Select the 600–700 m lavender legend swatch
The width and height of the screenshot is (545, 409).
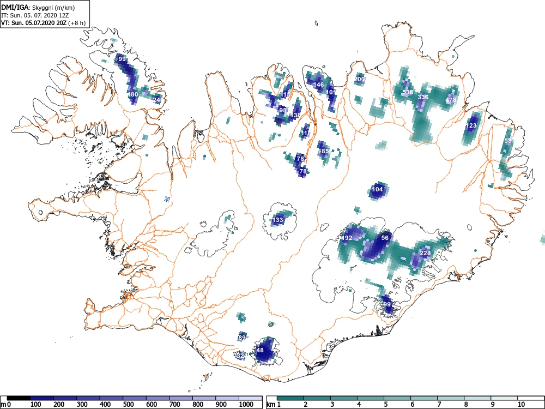[158, 398]
